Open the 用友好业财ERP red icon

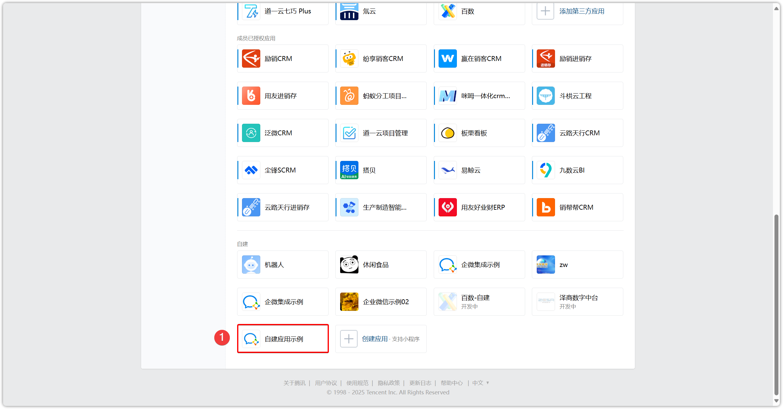point(447,207)
